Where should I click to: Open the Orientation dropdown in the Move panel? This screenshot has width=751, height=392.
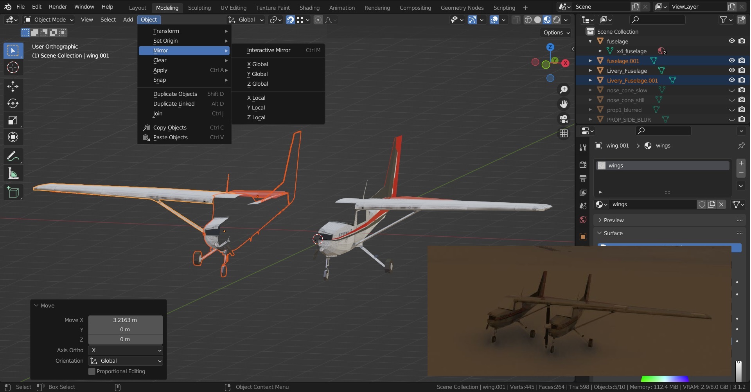pyautogui.click(x=126, y=361)
